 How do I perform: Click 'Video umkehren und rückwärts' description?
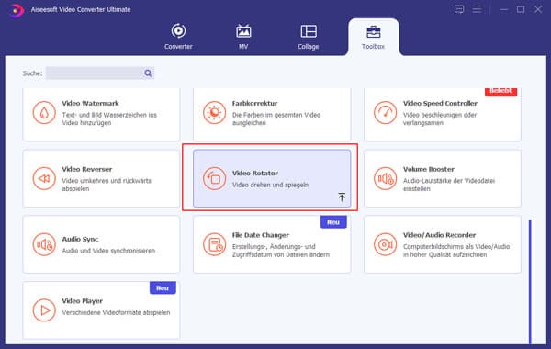point(107,185)
